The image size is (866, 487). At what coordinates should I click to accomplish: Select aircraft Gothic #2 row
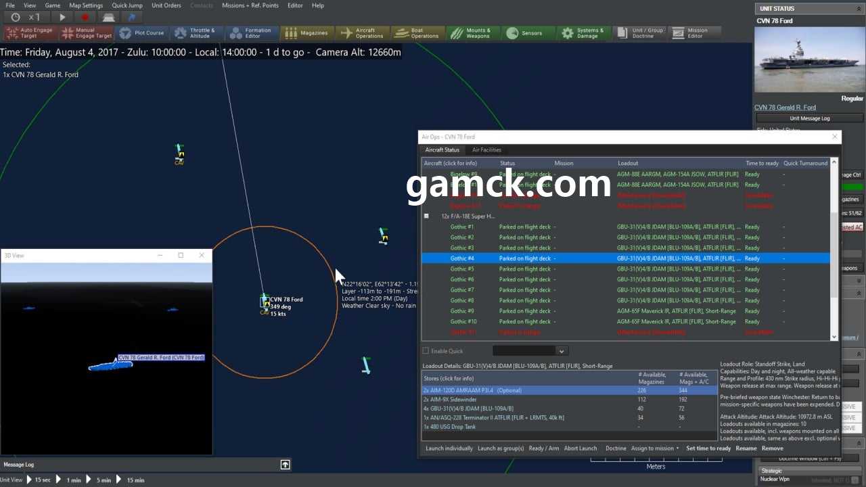click(x=626, y=237)
